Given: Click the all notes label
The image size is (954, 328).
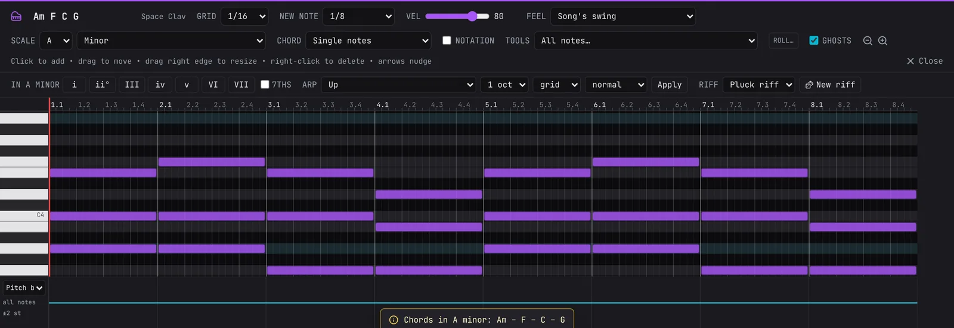Looking at the screenshot, I should (19, 302).
